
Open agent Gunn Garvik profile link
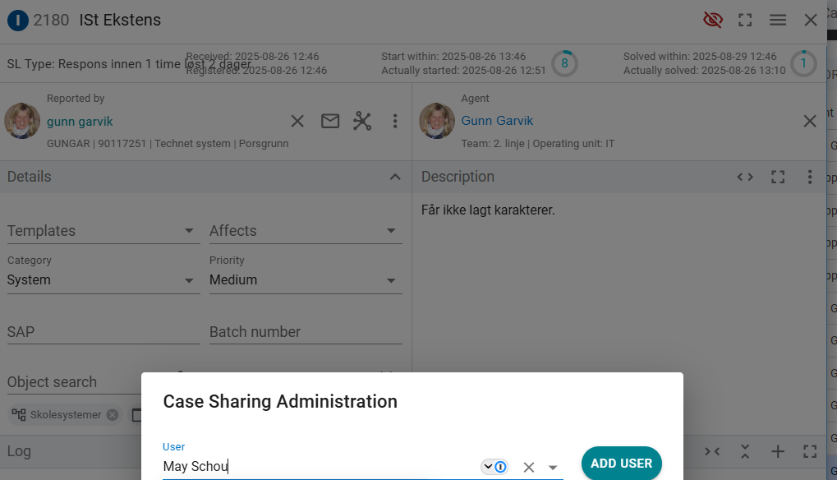[497, 121]
